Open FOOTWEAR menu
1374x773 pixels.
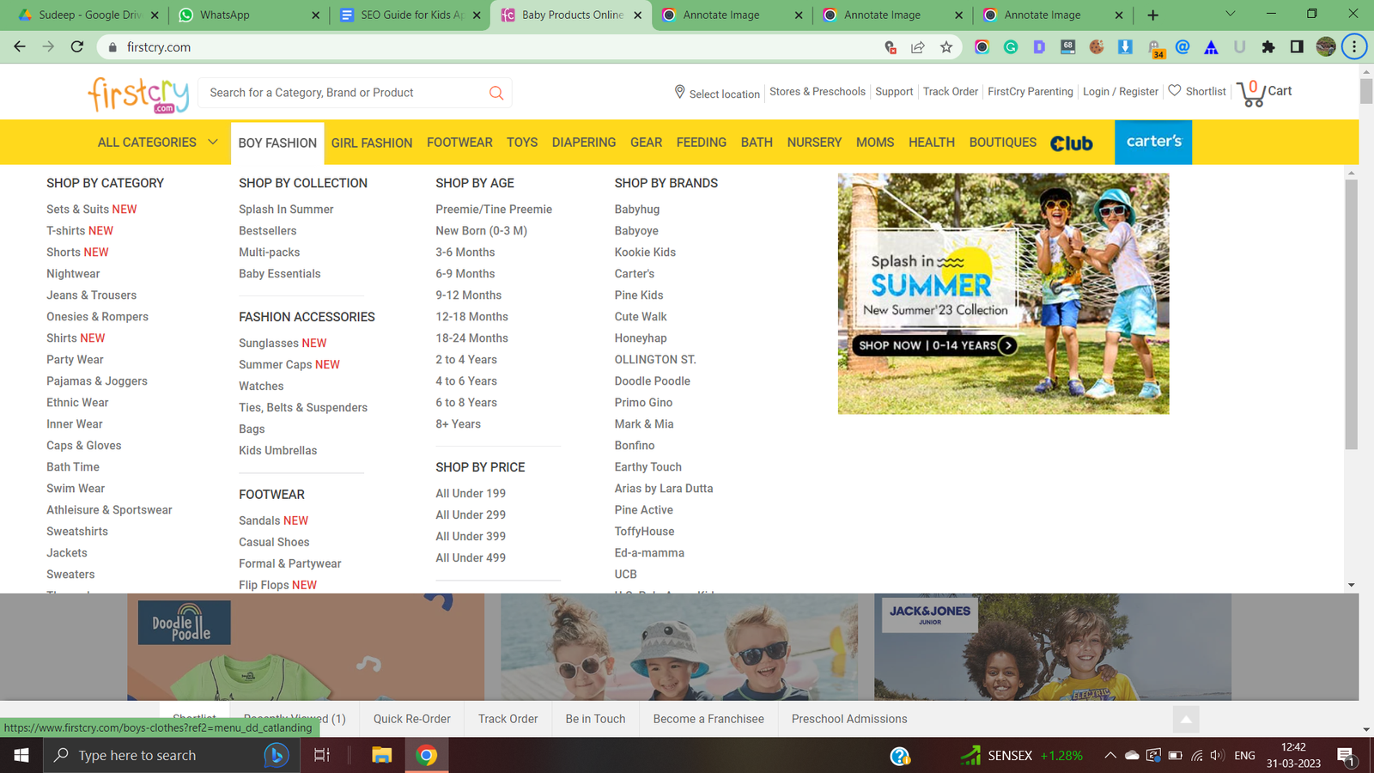pos(459,143)
